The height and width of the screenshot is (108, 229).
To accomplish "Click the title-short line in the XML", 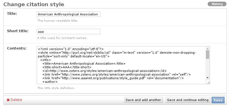I will point(67,67).
